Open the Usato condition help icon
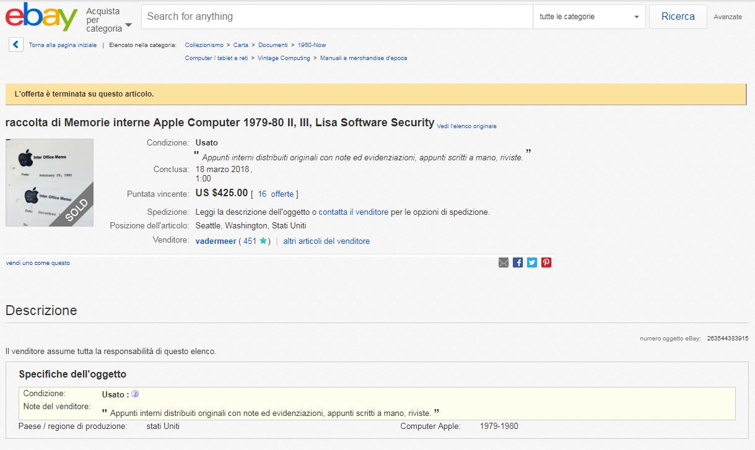 [x=135, y=394]
